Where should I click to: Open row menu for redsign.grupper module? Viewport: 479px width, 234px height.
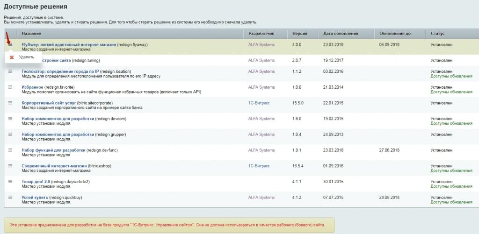pos(10,134)
